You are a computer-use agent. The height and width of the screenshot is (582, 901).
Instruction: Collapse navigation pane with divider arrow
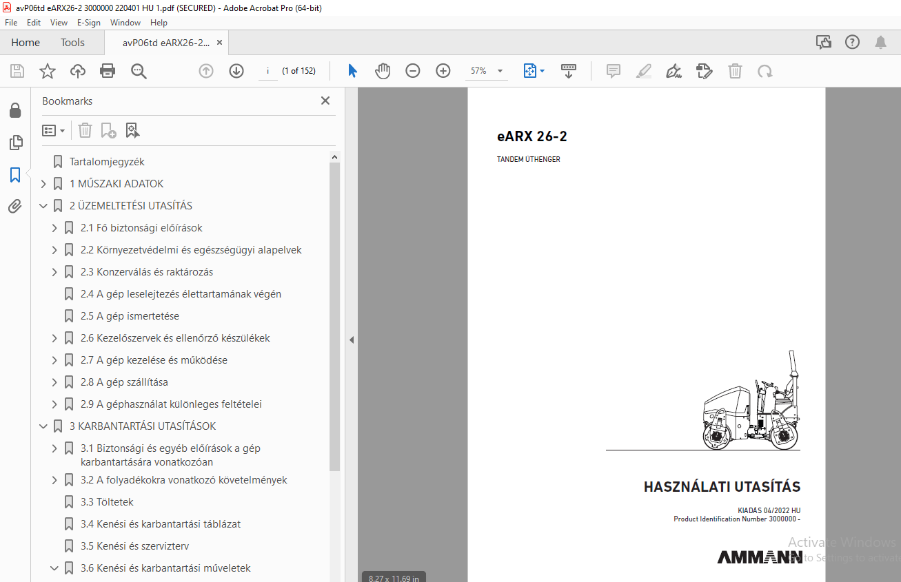[351, 340]
